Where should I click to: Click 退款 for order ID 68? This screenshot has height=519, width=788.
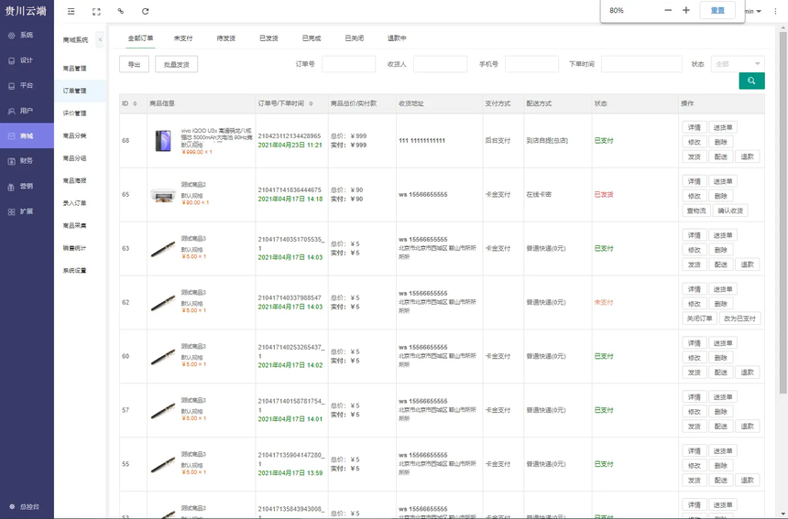[x=748, y=157]
